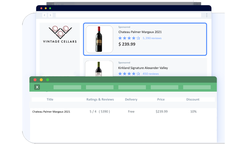Click Sponsored label above Chateau Palmer
The image size is (247, 144).
pyautogui.click(x=124, y=27)
